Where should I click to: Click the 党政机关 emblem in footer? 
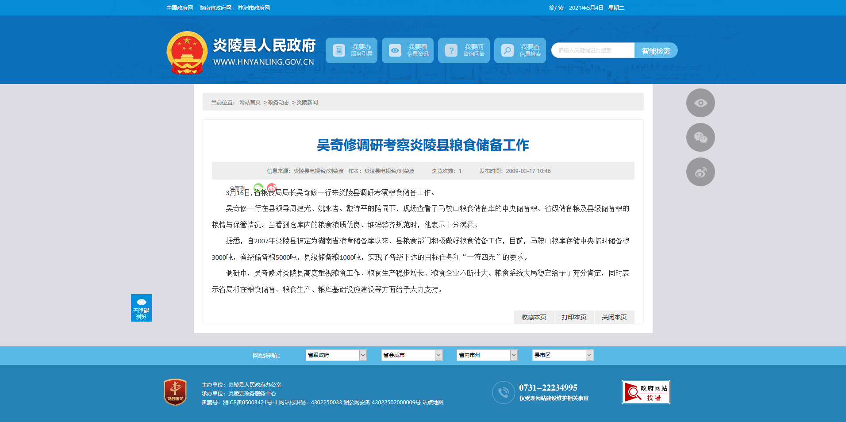pos(175,392)
